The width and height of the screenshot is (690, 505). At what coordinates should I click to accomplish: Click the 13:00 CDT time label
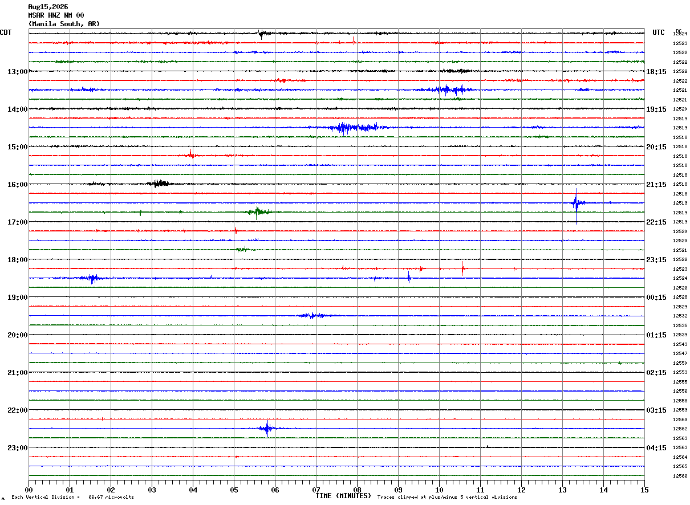point(18,72)
